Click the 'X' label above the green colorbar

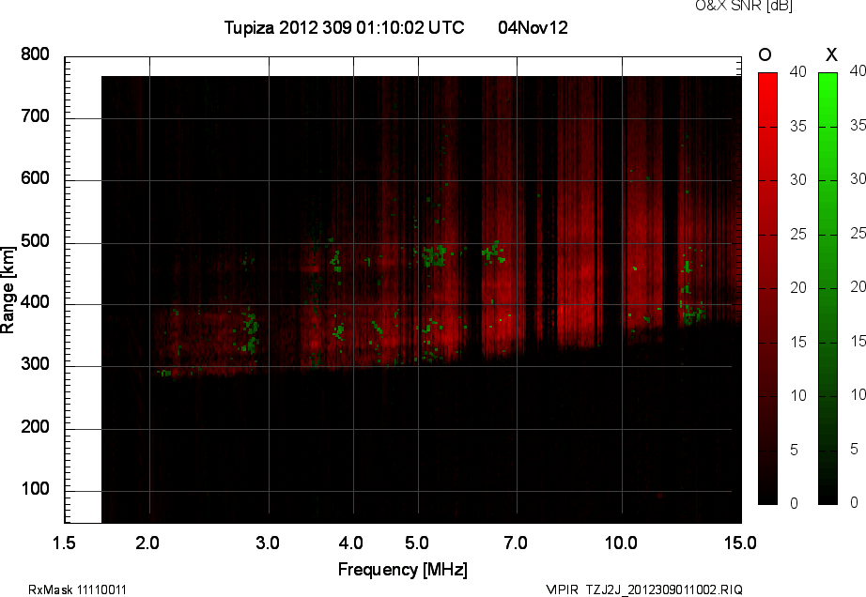[831, 54]
